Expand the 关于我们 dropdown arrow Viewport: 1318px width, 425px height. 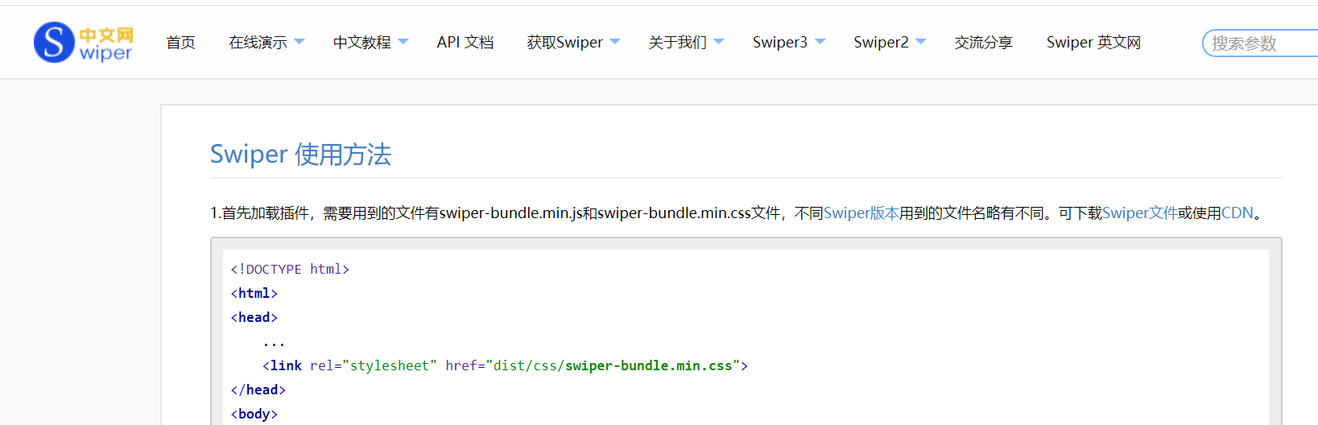click(718, 42)
